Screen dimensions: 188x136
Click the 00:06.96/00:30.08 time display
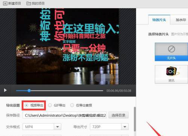click(119, 91)
